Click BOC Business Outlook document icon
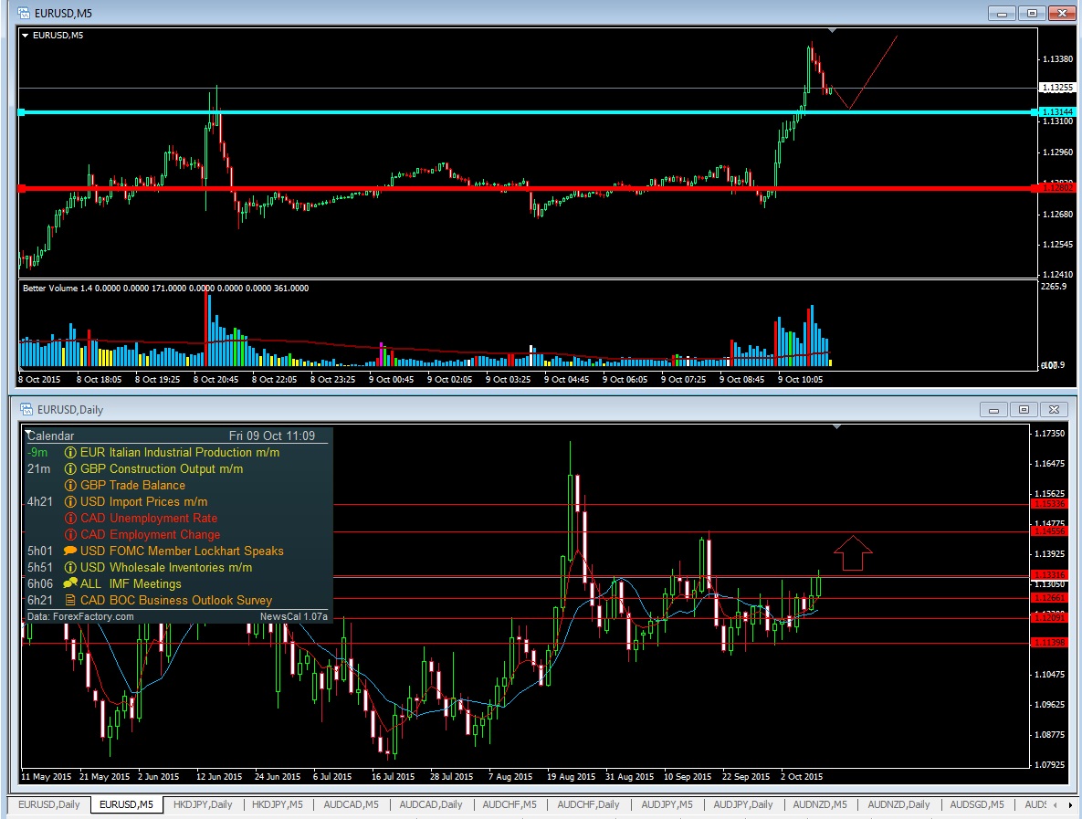This screenshot has width=1082, height=819. [69, 600]
